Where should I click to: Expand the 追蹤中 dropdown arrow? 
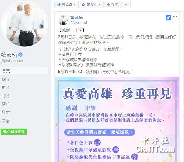pos(100,5)
